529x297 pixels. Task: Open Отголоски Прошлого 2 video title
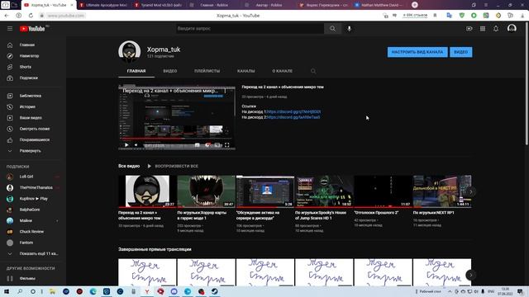point(376,213)
